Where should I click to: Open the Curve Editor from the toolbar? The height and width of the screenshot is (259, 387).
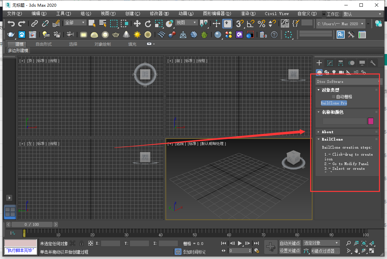(286, 24)
